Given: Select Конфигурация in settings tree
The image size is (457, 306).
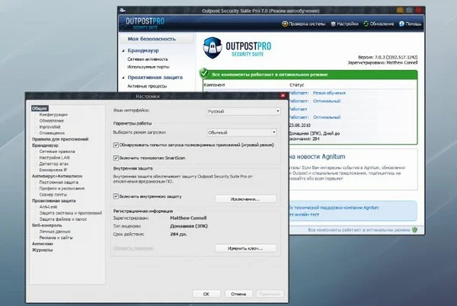Looking at the screenshot, I should (53, 114).
